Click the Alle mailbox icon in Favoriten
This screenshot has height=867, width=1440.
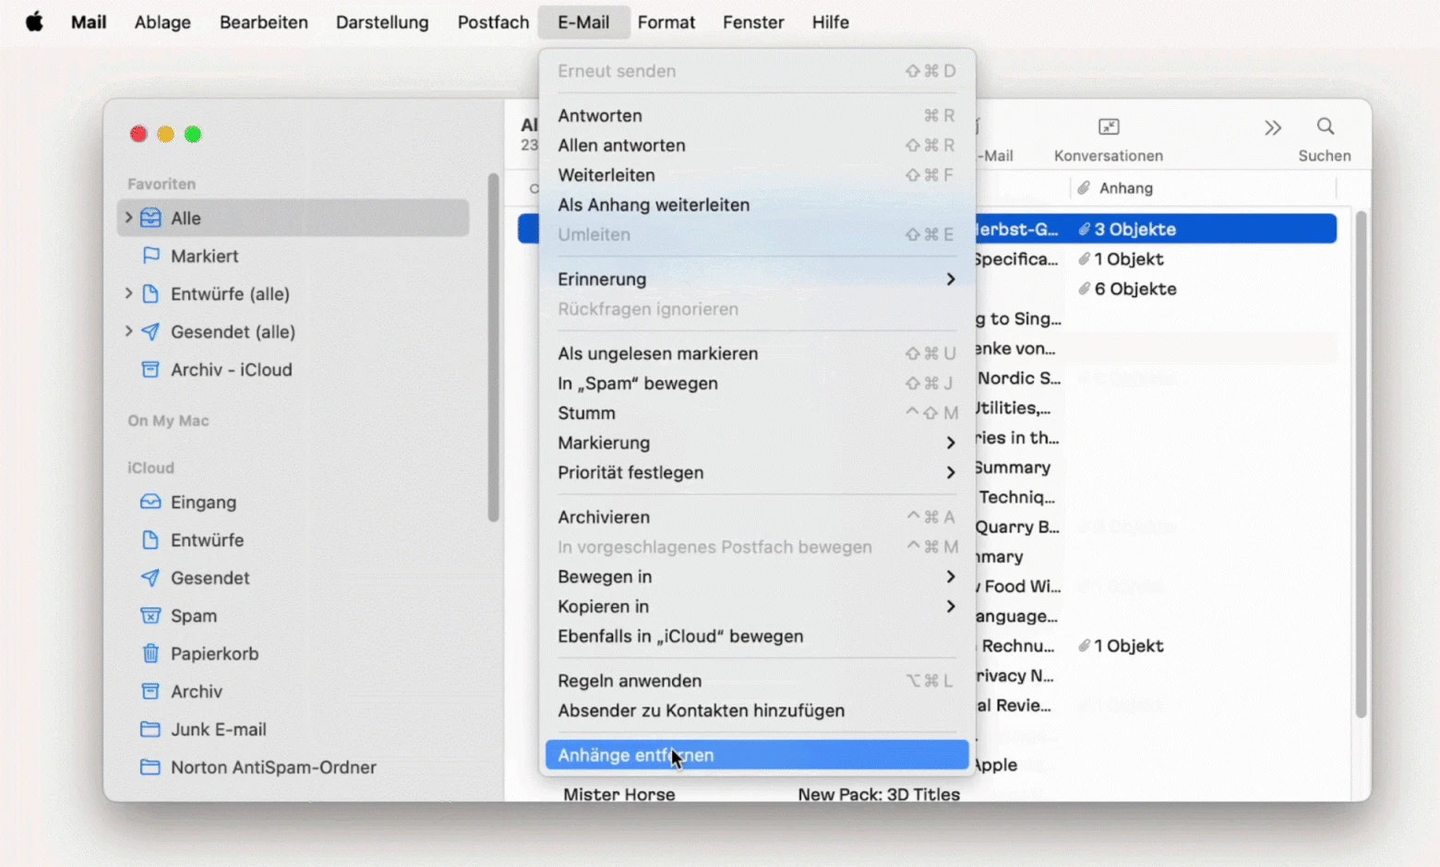click(x=150, y=219)
